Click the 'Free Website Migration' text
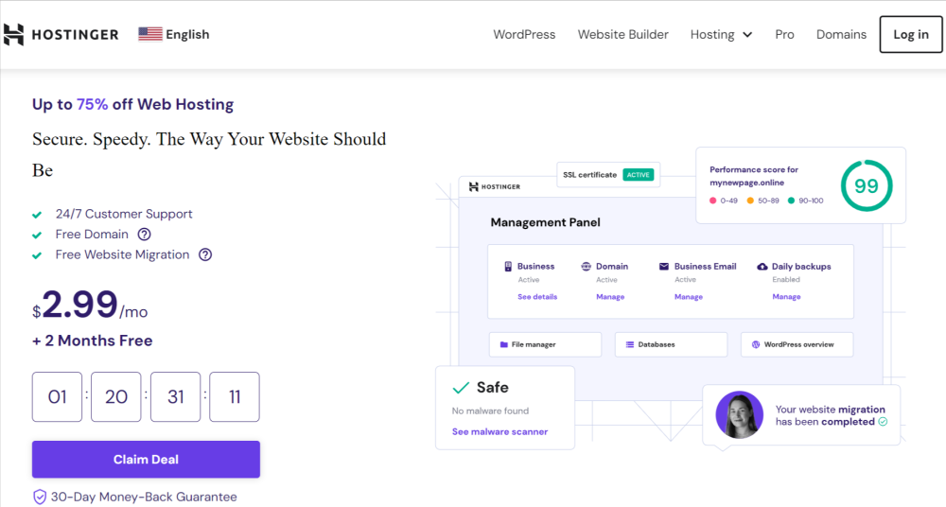 tap(122, 254)
